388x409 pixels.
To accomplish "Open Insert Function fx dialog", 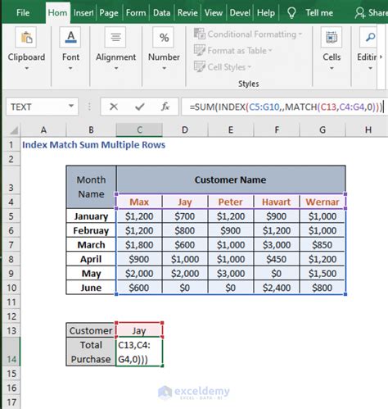I will [x=165, y=107].
